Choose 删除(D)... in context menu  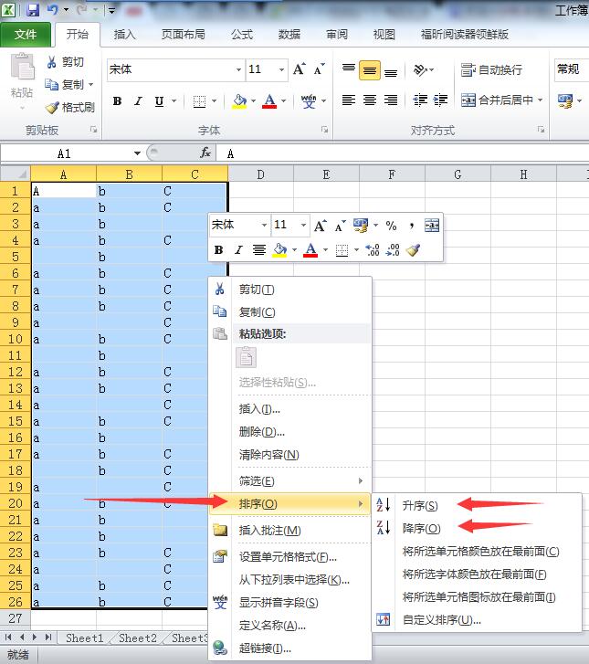pyautogui.click(x=290, y=432)
